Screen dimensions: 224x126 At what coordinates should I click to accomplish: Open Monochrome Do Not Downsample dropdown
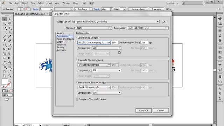pos(94,87)
